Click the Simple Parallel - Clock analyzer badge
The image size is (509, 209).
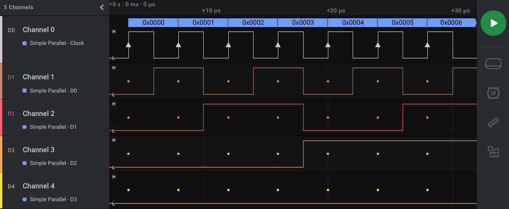point(56,43)
